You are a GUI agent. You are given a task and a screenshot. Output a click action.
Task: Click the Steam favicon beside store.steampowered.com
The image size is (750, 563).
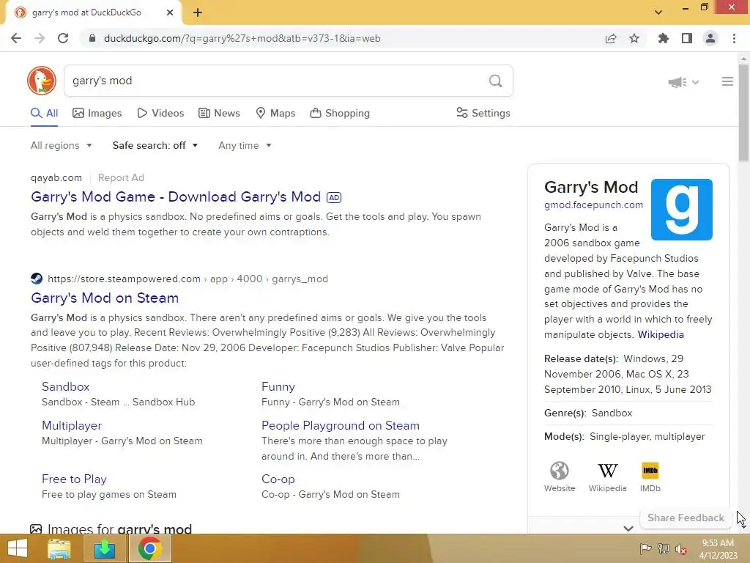(x=37, y=279)
